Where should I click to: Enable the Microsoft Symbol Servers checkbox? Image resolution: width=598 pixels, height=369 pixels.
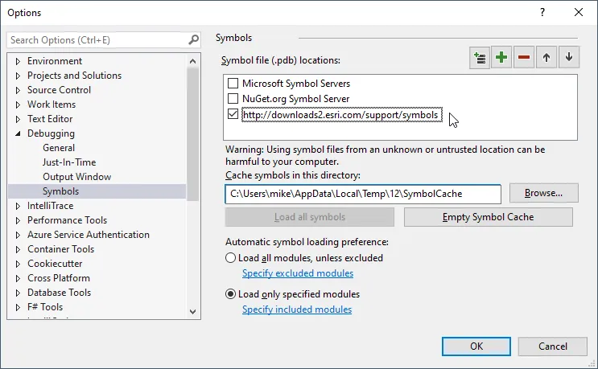pos(233,84)
